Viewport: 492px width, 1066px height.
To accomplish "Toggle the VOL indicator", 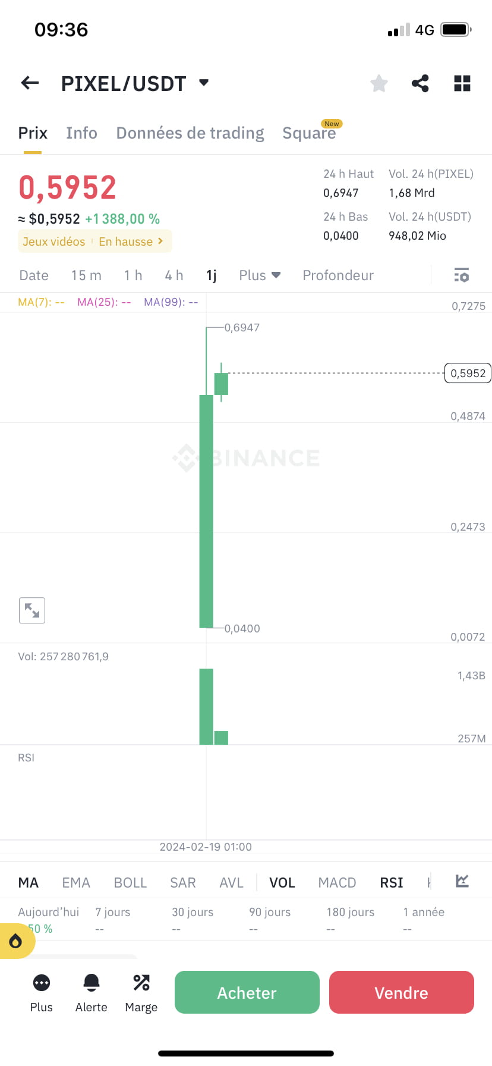I will (x=282, y=883).
